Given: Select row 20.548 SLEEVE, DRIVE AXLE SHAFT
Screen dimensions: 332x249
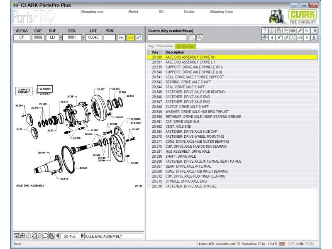Looking at the screenshot, I should [232, 107].
